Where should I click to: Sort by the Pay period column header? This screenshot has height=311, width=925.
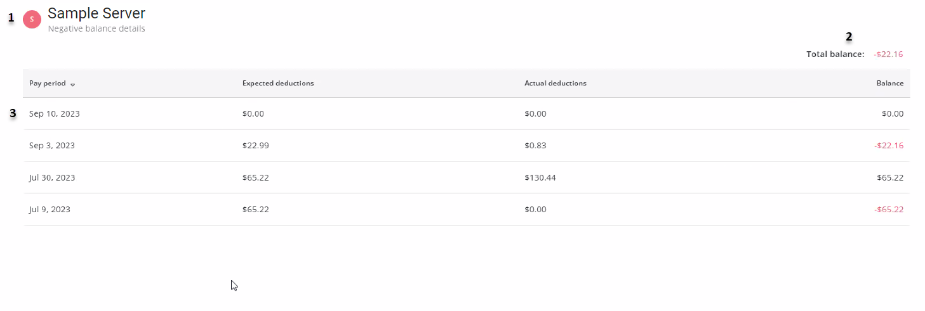(x=48, y=84)
